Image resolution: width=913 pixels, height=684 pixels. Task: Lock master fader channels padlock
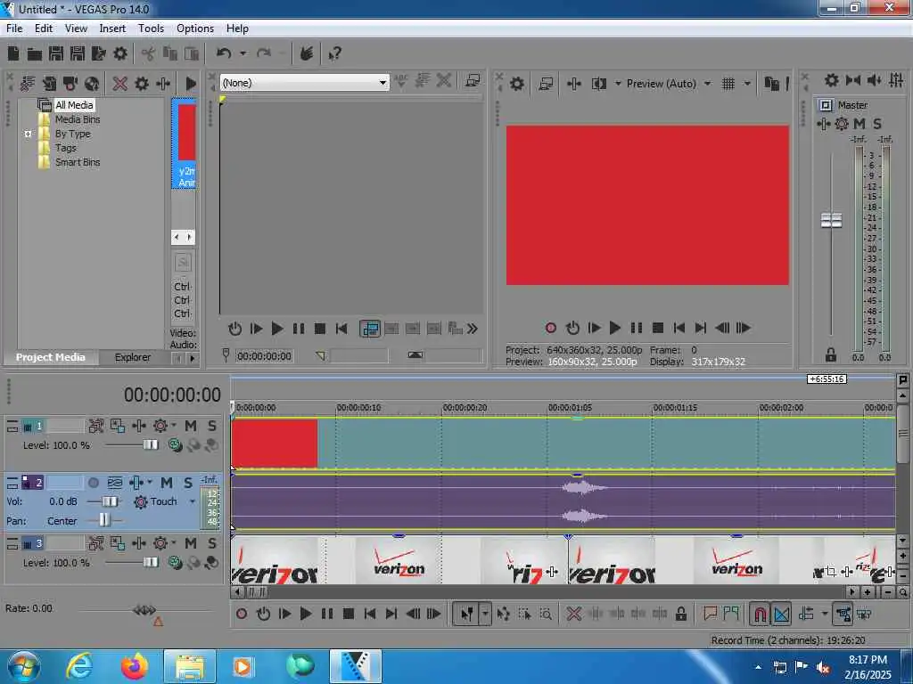click(x=831, y=354)
